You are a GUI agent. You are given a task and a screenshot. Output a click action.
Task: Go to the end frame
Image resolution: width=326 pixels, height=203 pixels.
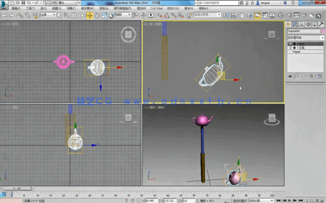[x=300, y=201]
